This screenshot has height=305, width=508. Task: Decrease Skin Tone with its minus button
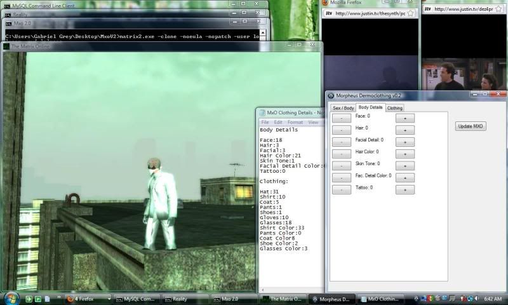[342, 166]
